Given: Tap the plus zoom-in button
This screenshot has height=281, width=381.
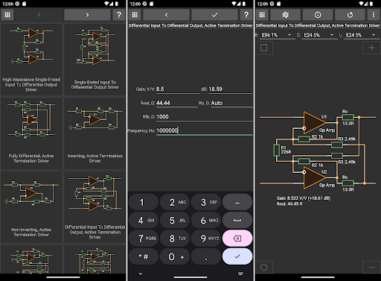Looking at the screenshot, I should click(371, 48).
